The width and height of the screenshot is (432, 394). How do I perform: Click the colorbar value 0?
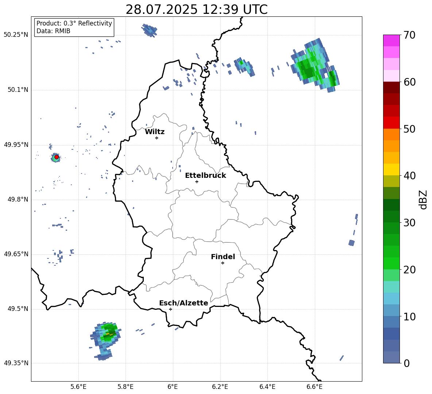tap(406, 363)
